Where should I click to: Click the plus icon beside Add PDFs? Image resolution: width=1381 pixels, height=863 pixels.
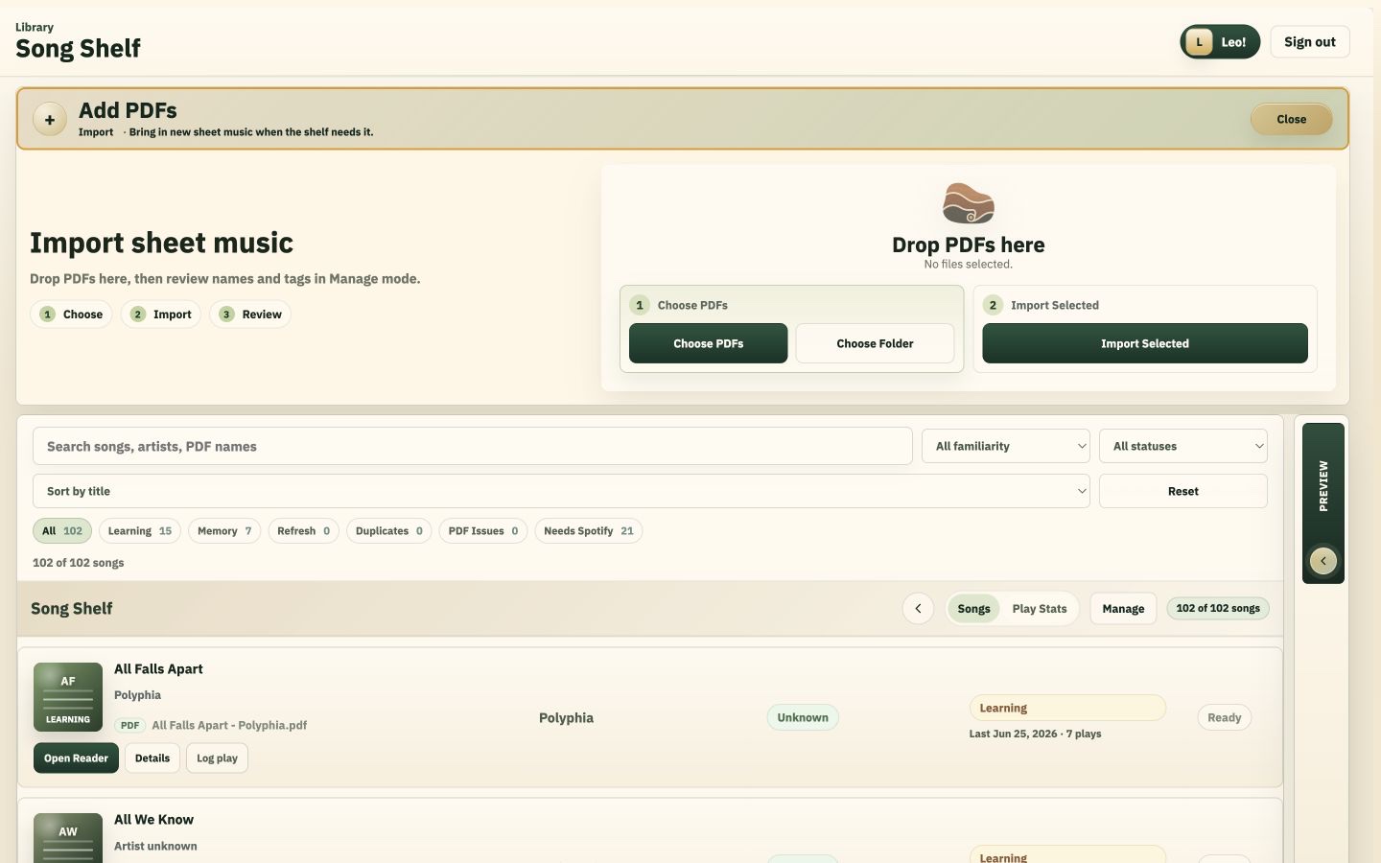coord(50,120)
